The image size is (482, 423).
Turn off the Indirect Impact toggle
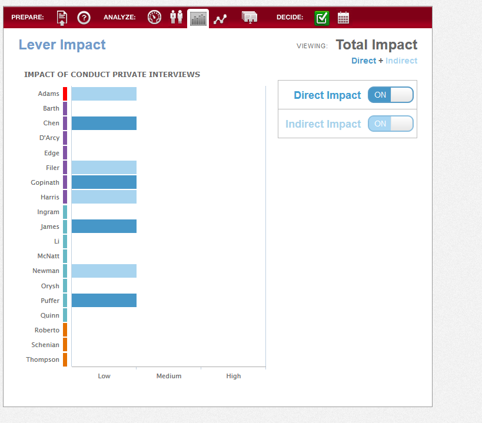[x=390, y=124]
